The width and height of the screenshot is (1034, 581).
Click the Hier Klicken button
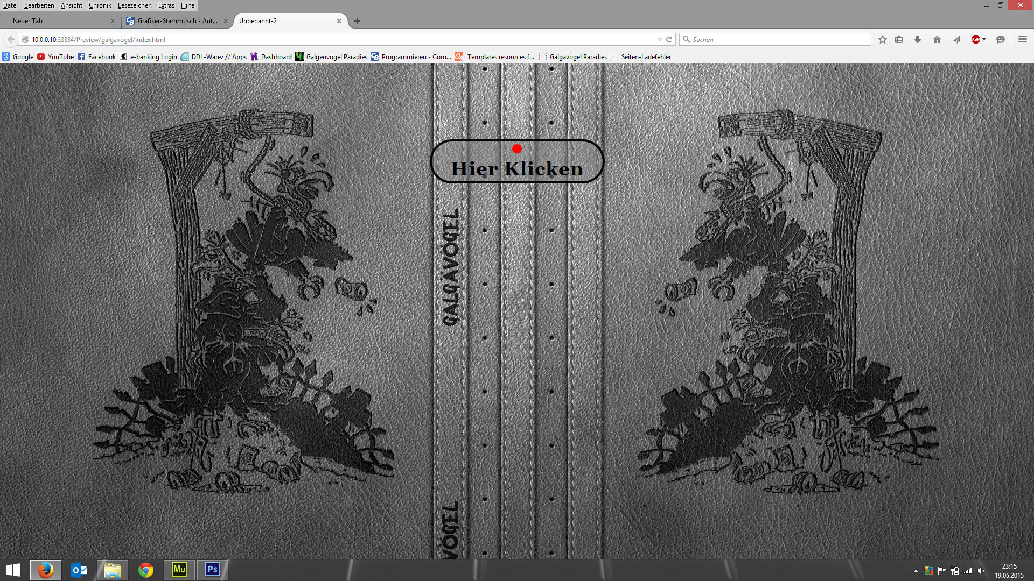pyautogui.click(x=517, y=162)
